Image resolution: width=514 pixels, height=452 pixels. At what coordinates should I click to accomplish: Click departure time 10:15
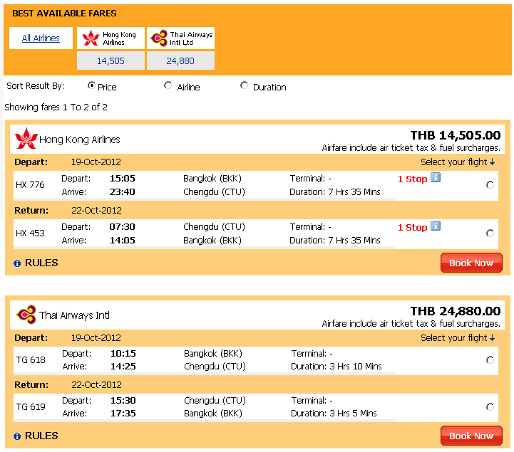(x=123, y=354)
